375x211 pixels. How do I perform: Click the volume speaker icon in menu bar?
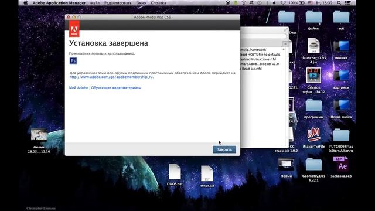[x=274, y=3]
